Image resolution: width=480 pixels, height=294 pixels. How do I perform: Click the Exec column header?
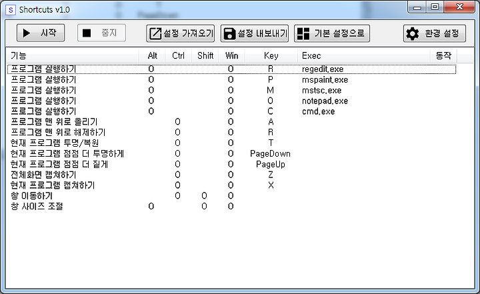[364, 55]
